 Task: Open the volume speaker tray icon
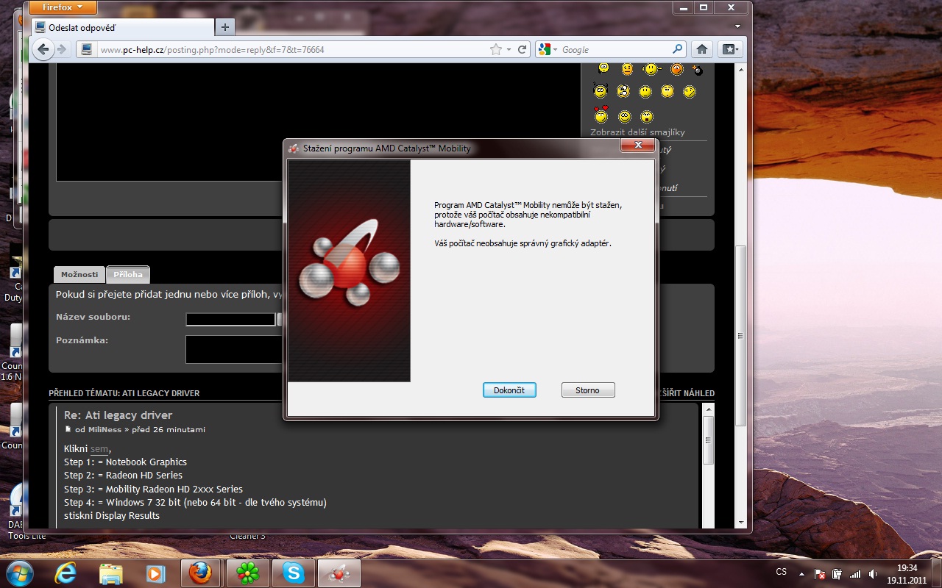[873, 574]
